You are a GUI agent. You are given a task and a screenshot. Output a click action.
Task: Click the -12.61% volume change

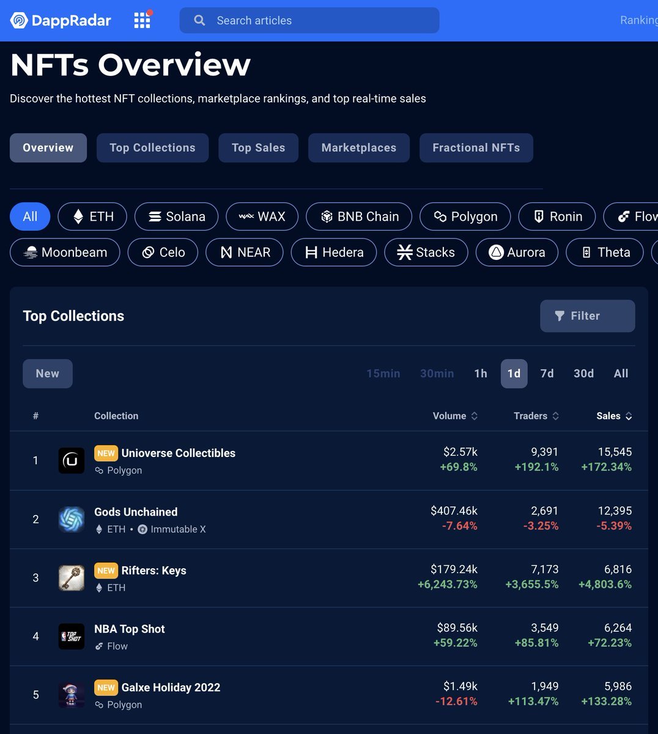tap(456, 702)
